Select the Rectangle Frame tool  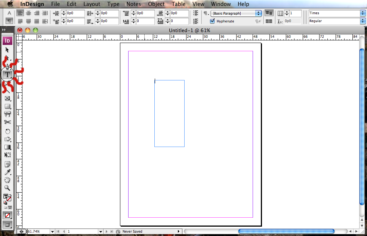(7, 98)
